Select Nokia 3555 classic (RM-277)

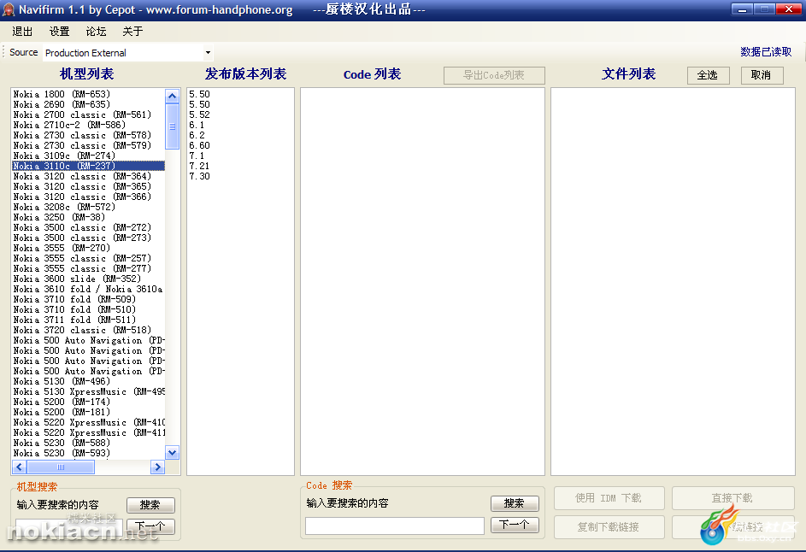[88, 269]
